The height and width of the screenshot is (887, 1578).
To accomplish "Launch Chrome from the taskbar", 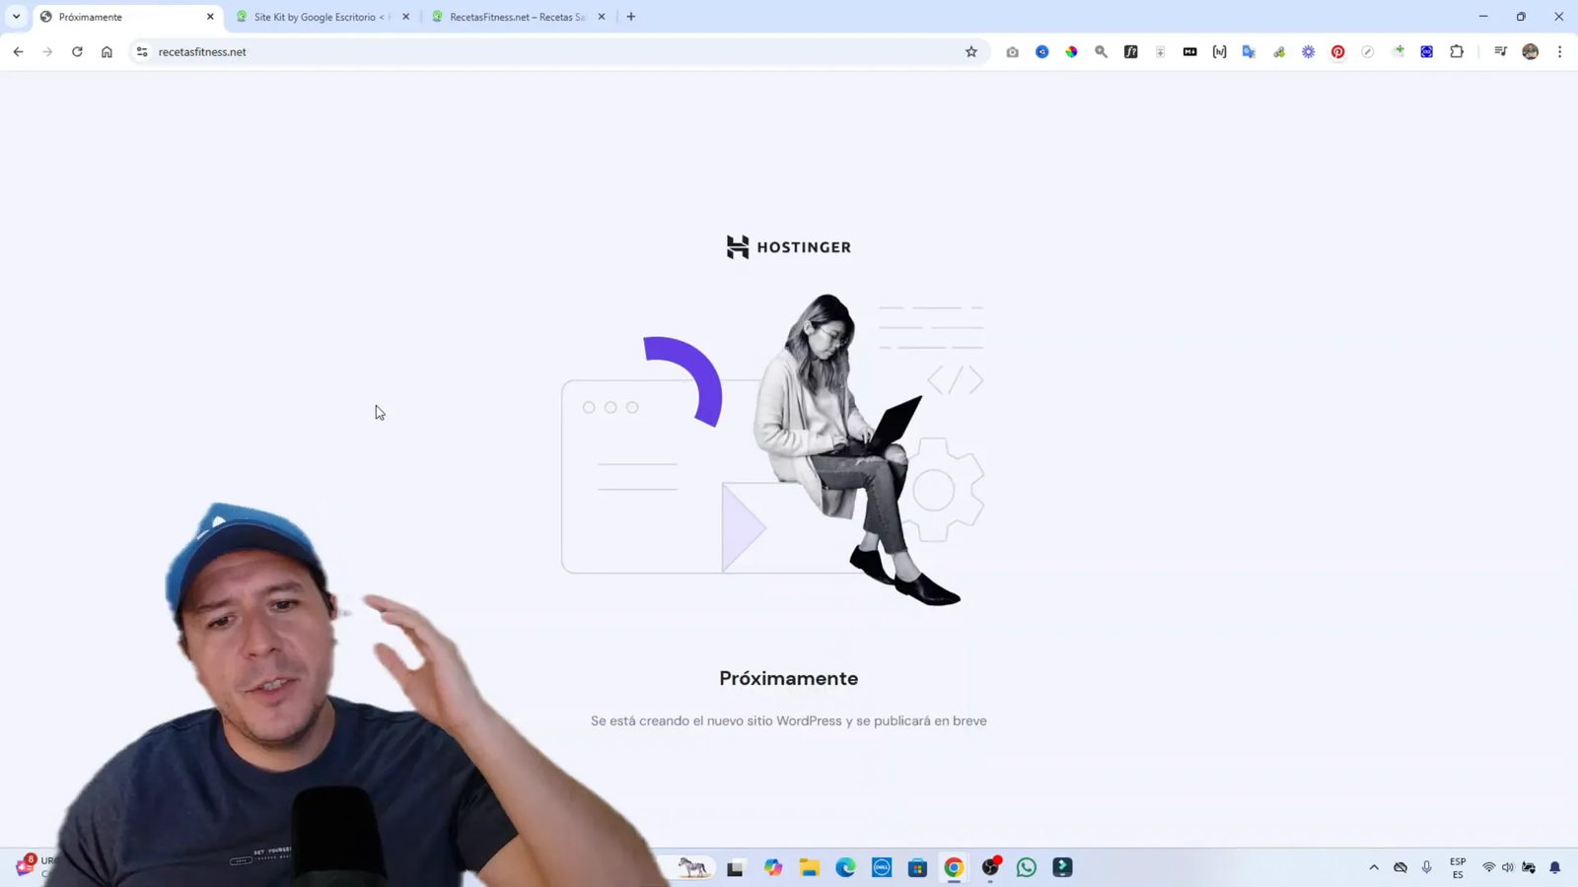I will tap(952, 867).
